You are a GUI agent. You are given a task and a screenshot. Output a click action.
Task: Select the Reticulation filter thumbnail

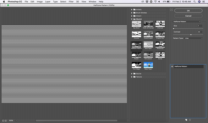148,55
